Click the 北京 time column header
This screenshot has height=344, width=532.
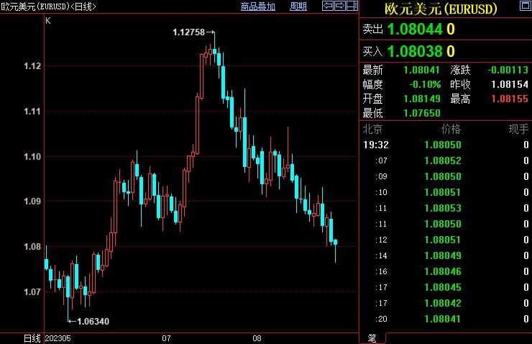click(x=373, y=130)
